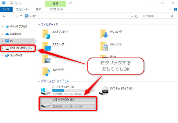Viewport: 178px width, 123px height.
Task: Select the ドライブ ツール tab
Action: pos(56,9)
